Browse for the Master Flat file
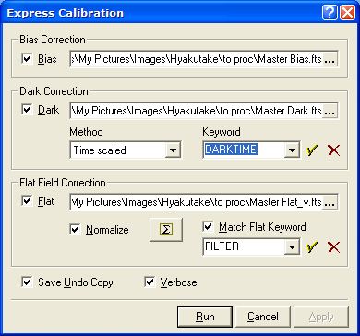The image size is (360, 336). (x=330, y=203)
